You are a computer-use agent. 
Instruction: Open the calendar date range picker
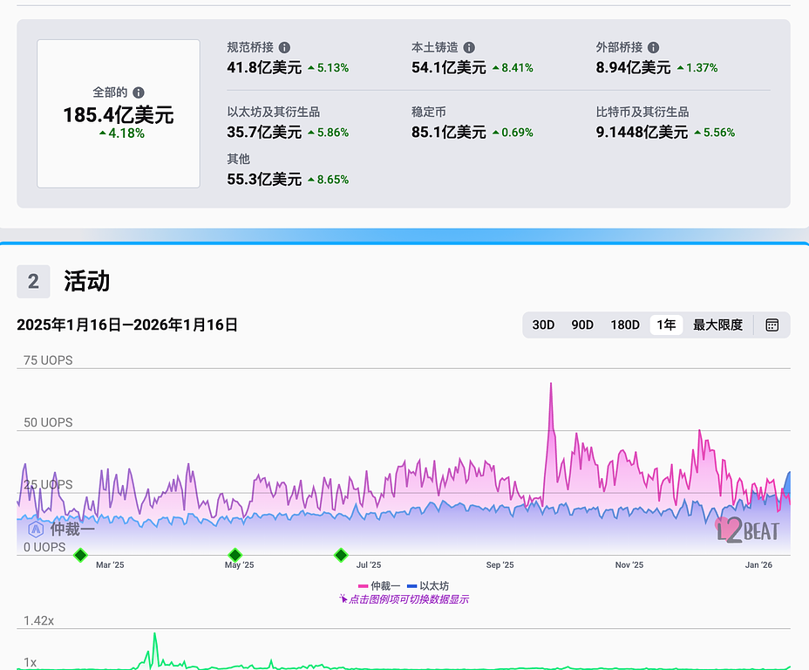pos(772,325)
